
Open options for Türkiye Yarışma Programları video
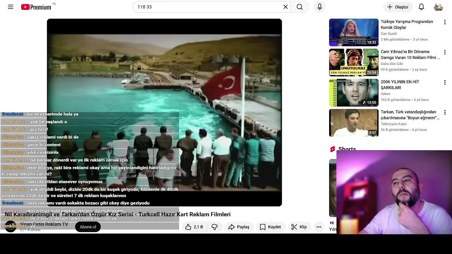tap(445, 22)
